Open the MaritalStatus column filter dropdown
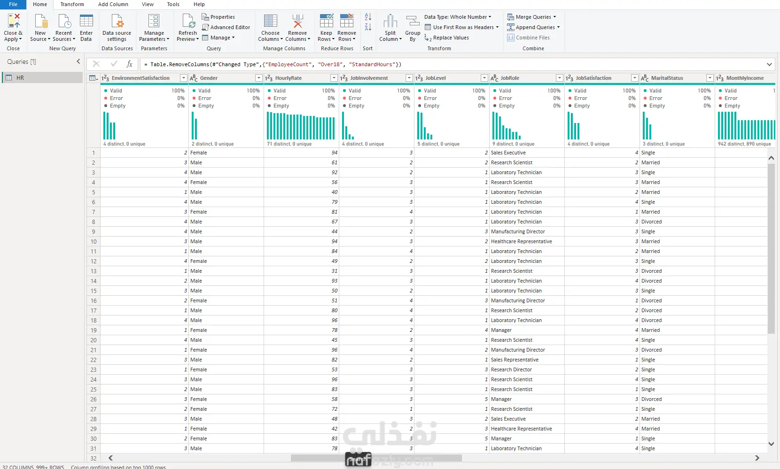 coord(710,78)
